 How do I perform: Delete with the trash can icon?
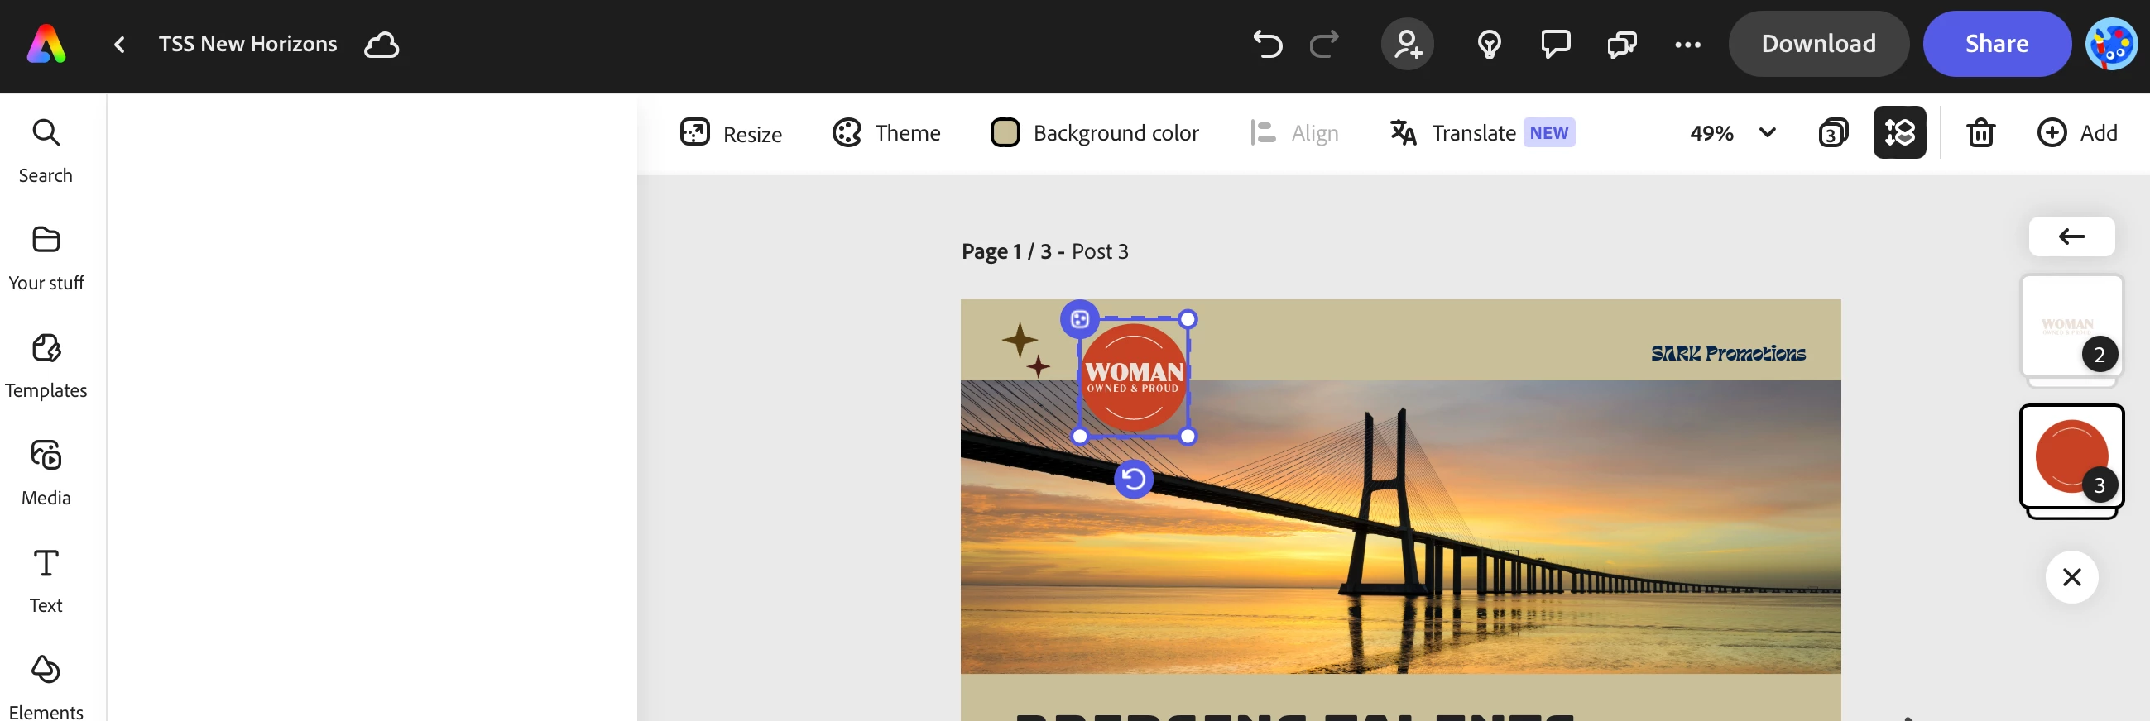[1980, 132]
